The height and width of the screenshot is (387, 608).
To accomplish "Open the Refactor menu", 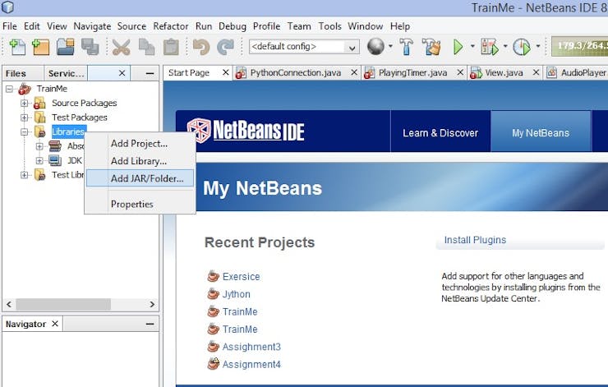I will coord(171,26).
